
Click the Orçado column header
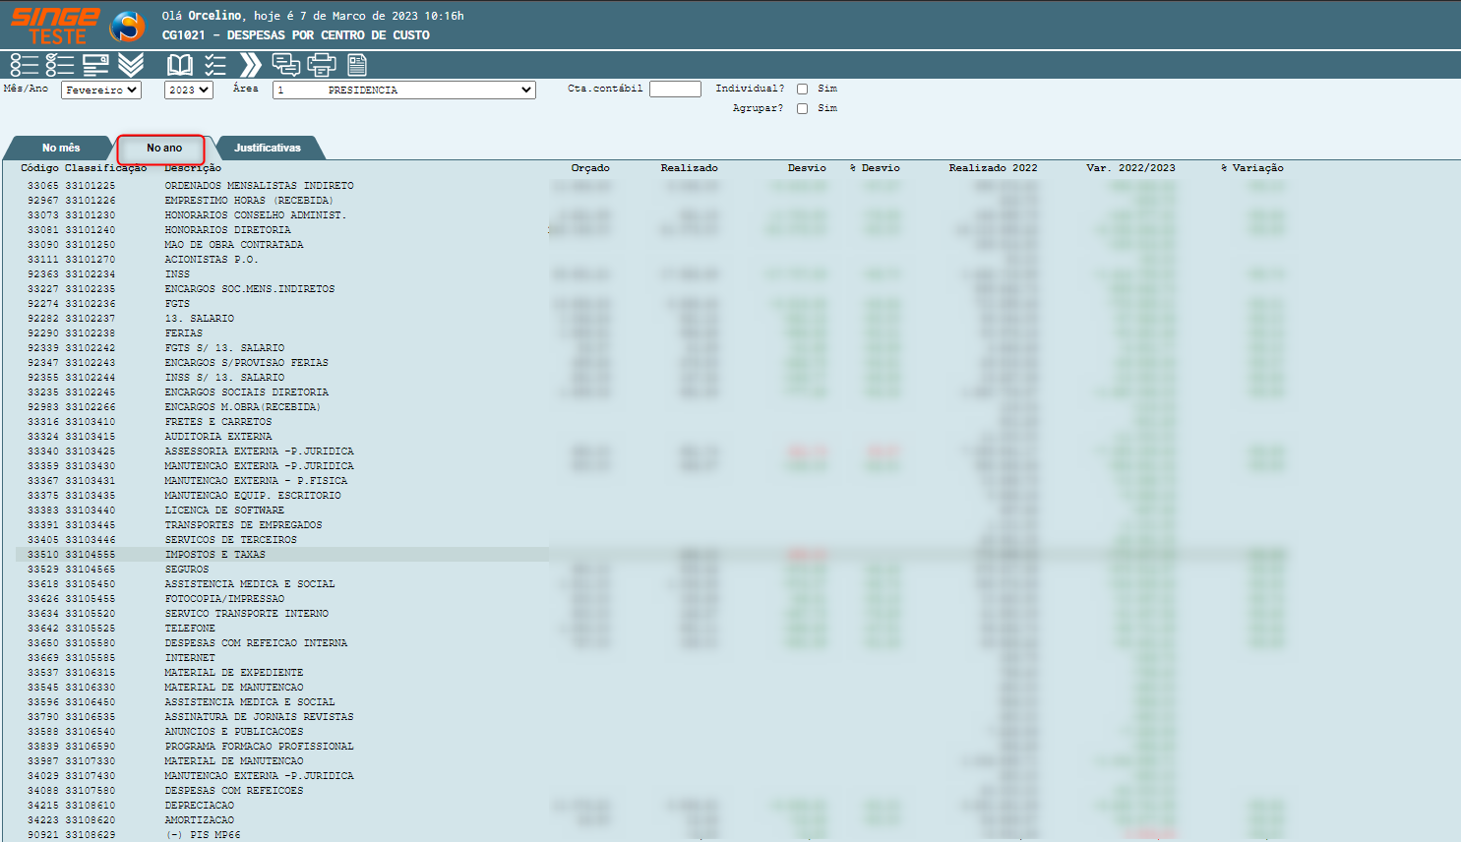coord(590,168)
